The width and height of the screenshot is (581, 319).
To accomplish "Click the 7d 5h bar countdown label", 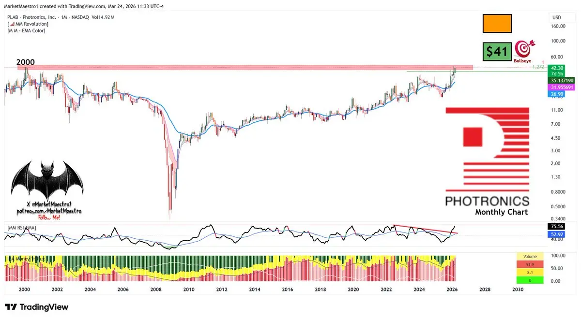I will pos(557,73).
